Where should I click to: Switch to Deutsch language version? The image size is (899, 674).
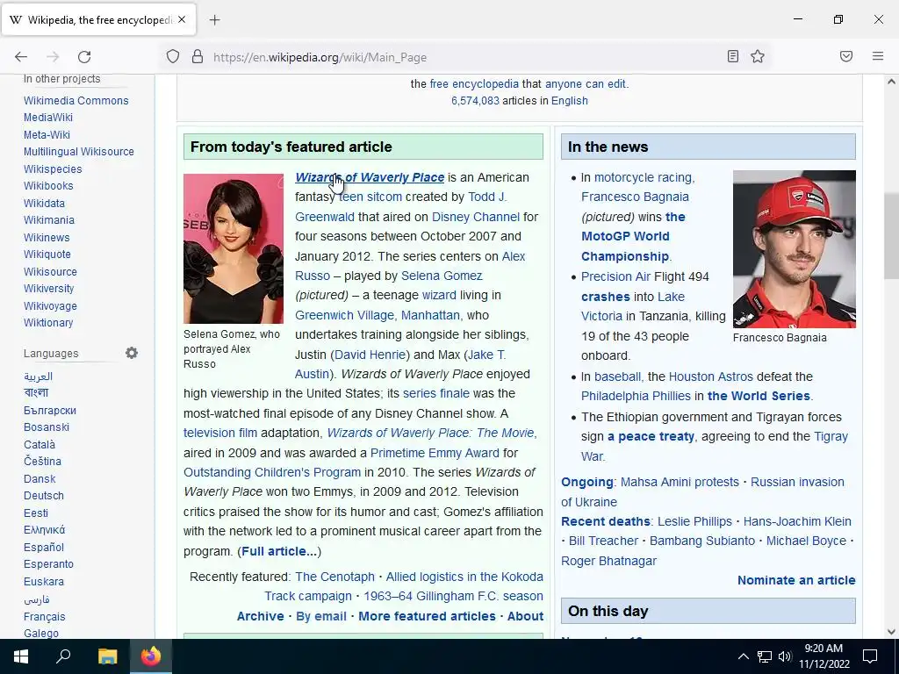tap(44, 495)
